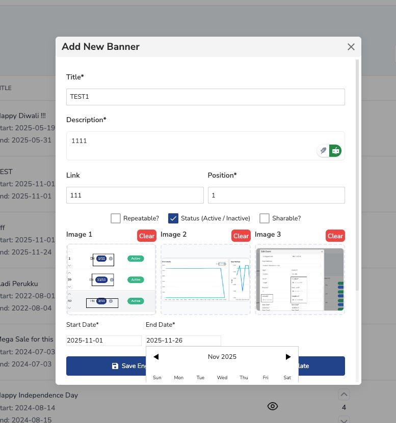The width and height of the screenshot is (396, 423).
Task: Clear Image 1
Action: (x=146, y=236)
